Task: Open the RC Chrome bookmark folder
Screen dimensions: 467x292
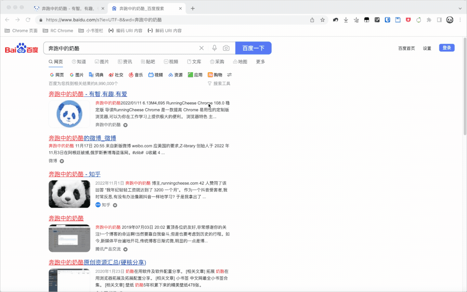Action: coord(58,31)
